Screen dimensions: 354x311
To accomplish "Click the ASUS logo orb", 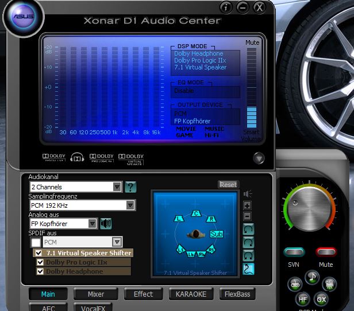I will pos(23,17).
